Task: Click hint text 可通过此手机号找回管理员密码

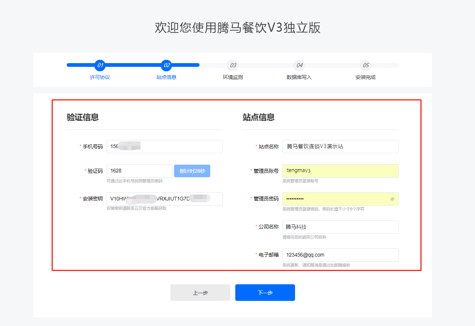Action: [134, 181]
